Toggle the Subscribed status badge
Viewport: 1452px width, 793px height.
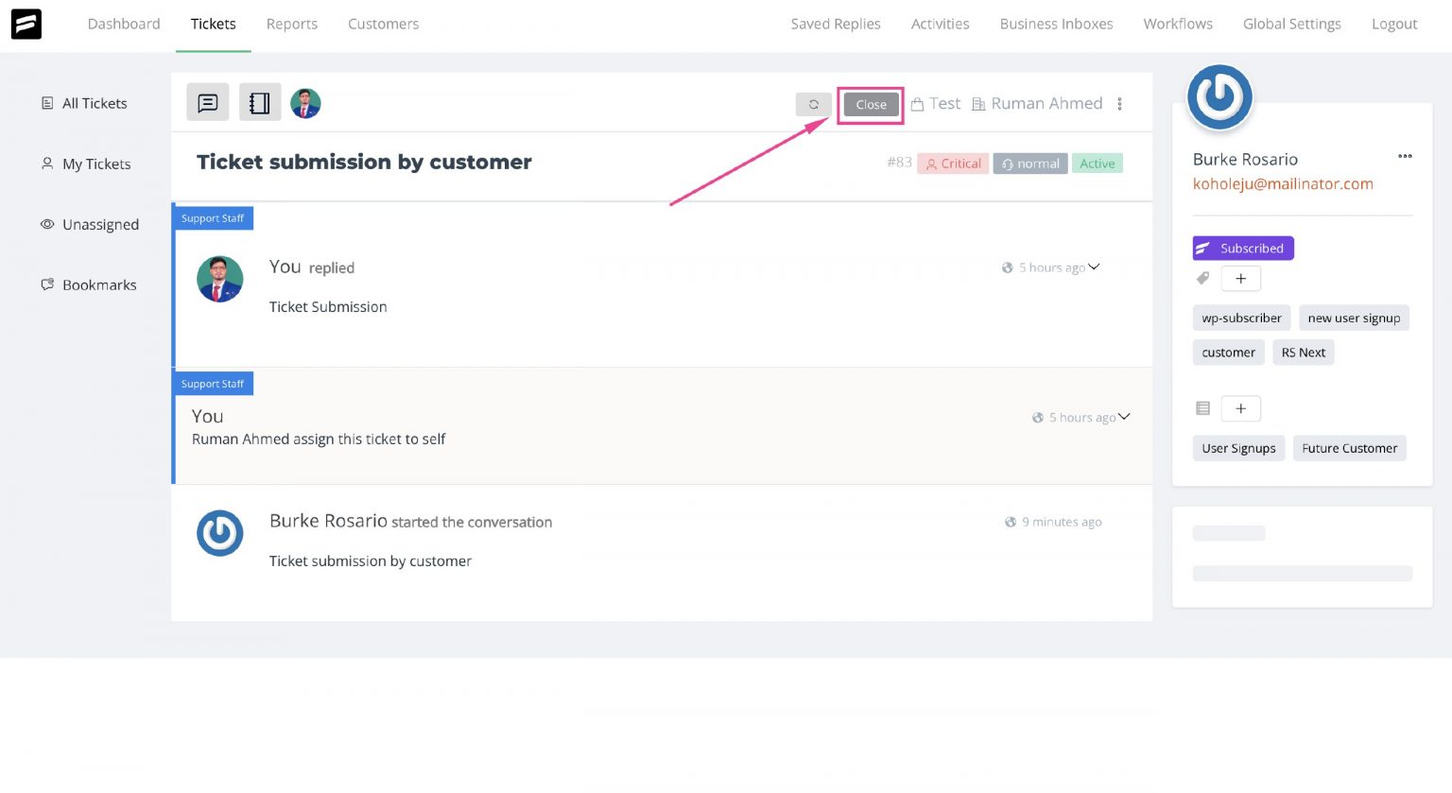1243,248
